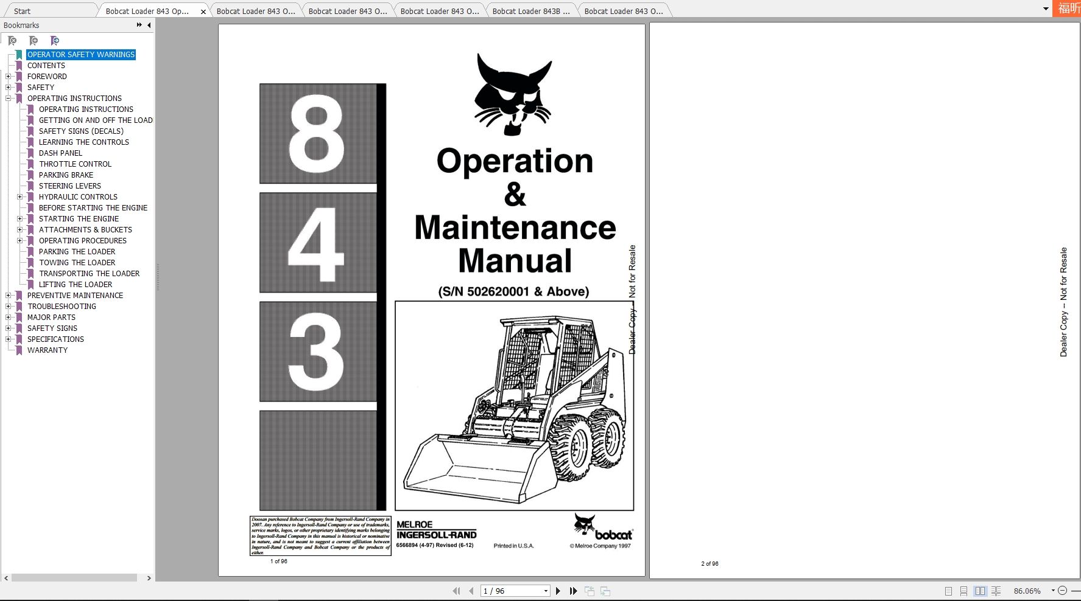Switch to the Bobcat Loader 843B tab

click(530, 10)
